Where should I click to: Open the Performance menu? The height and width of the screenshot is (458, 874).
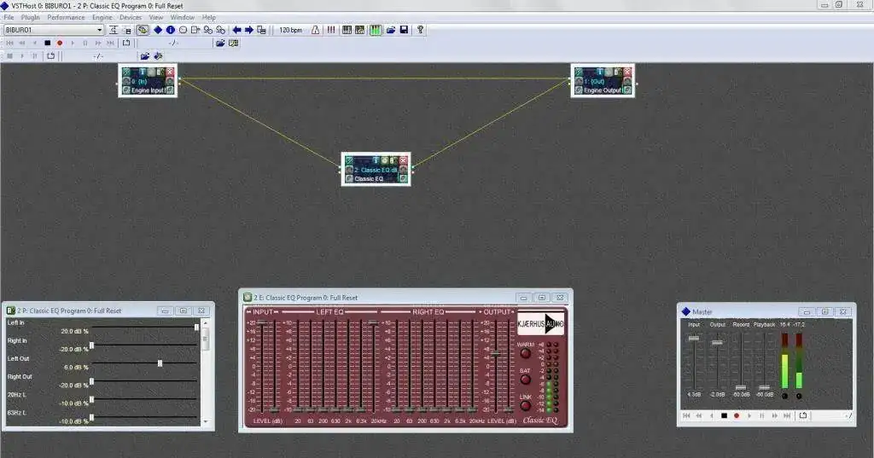point(66,17)
